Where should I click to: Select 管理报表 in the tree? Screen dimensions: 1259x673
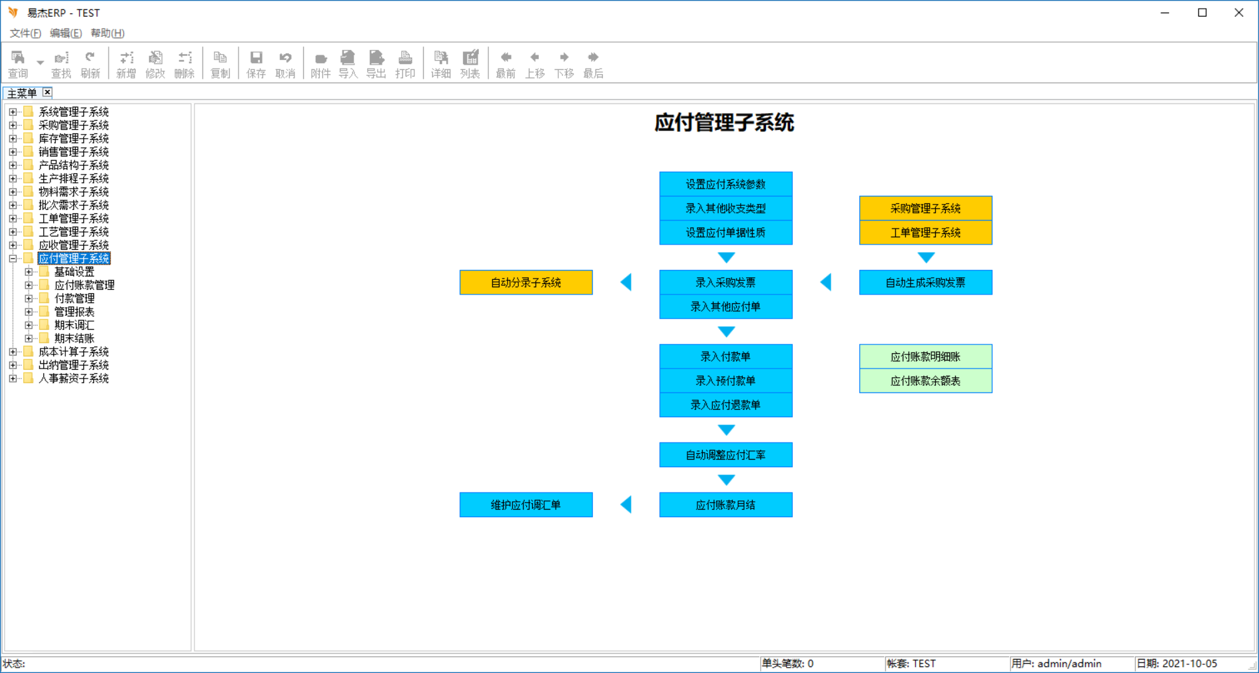(x=75, y=312)
